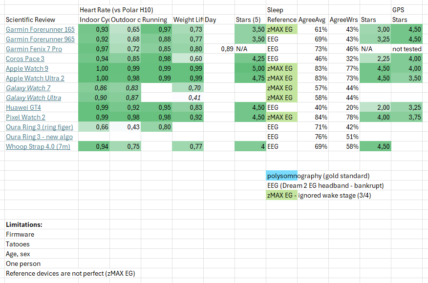Follow the Oura Ring 3 - new algo link
The image size is (428, 283).
(39, 137)
